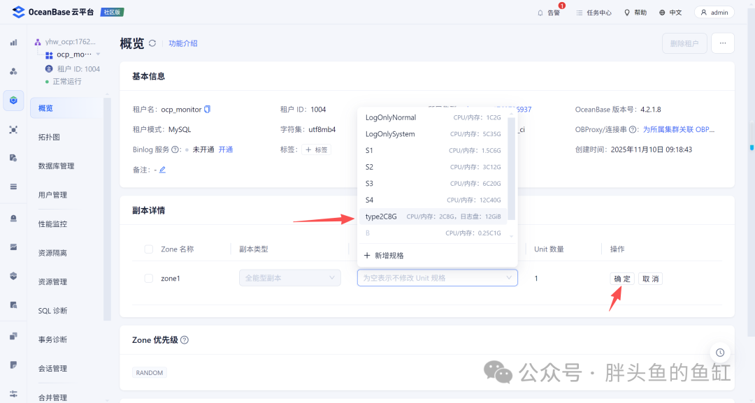The height and width of the screenshot is (403, 755).
Task: Click the 删除租户 button
Action: coord(684,43)
